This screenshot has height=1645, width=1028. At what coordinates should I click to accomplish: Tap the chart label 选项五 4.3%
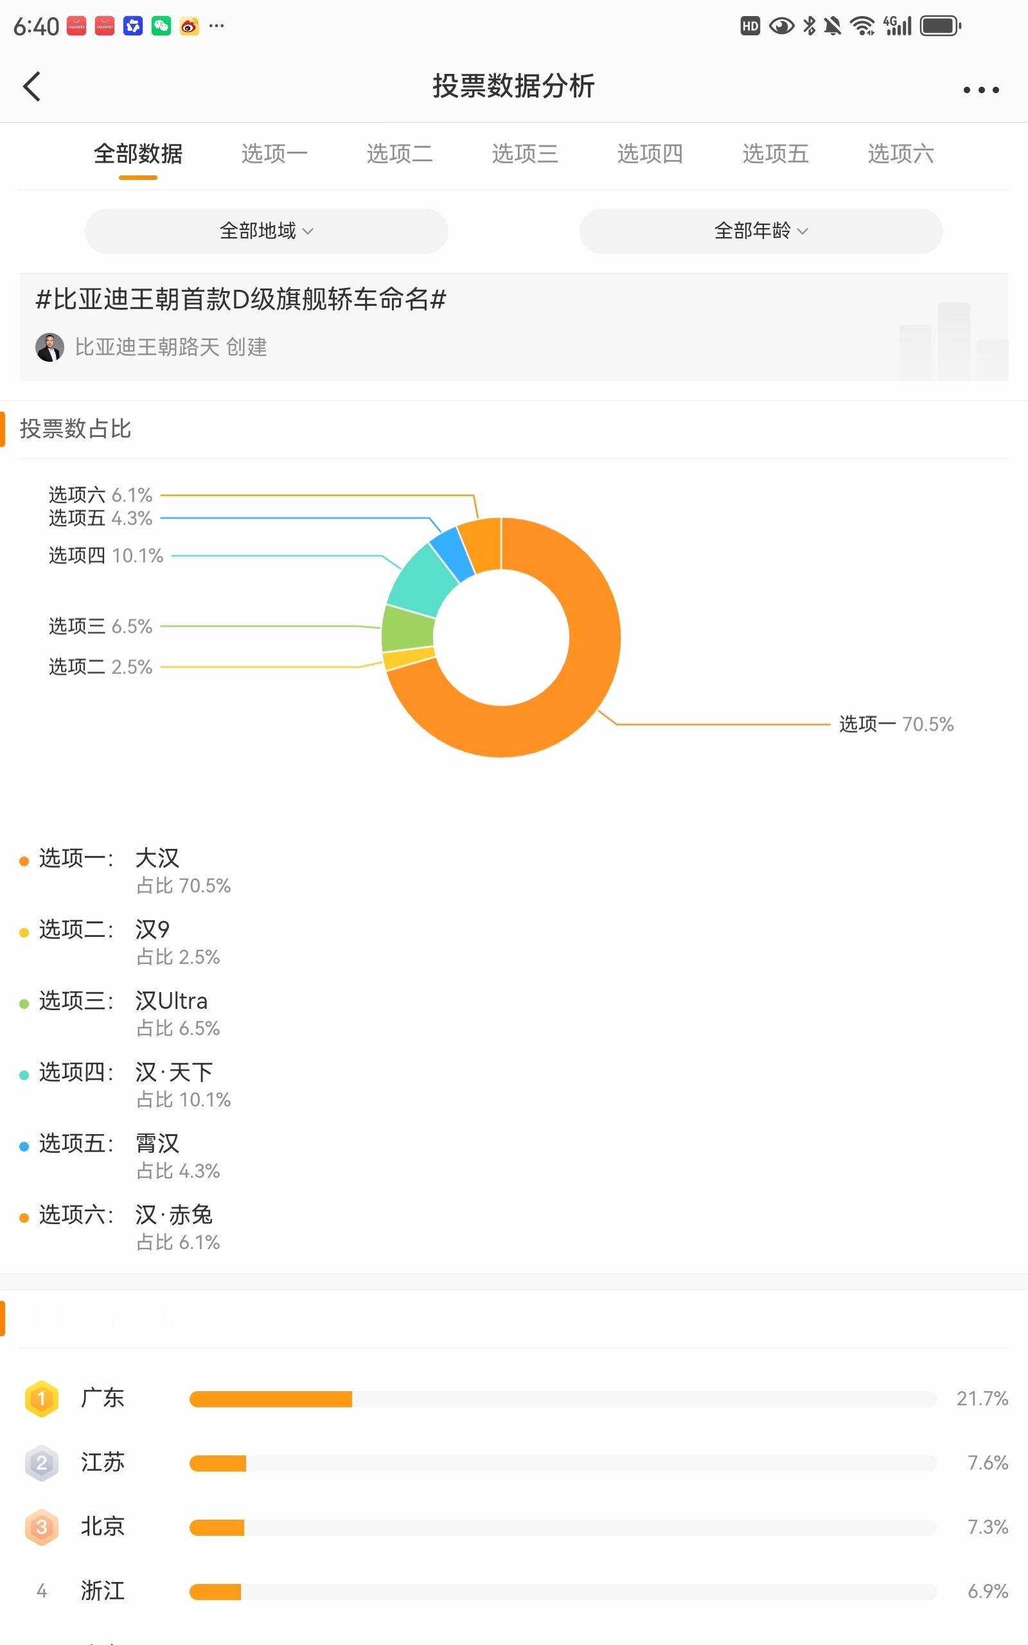pos(100,518)
